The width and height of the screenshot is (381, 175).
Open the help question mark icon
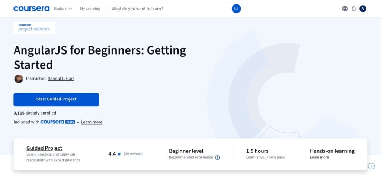click(x=371, y=166)
